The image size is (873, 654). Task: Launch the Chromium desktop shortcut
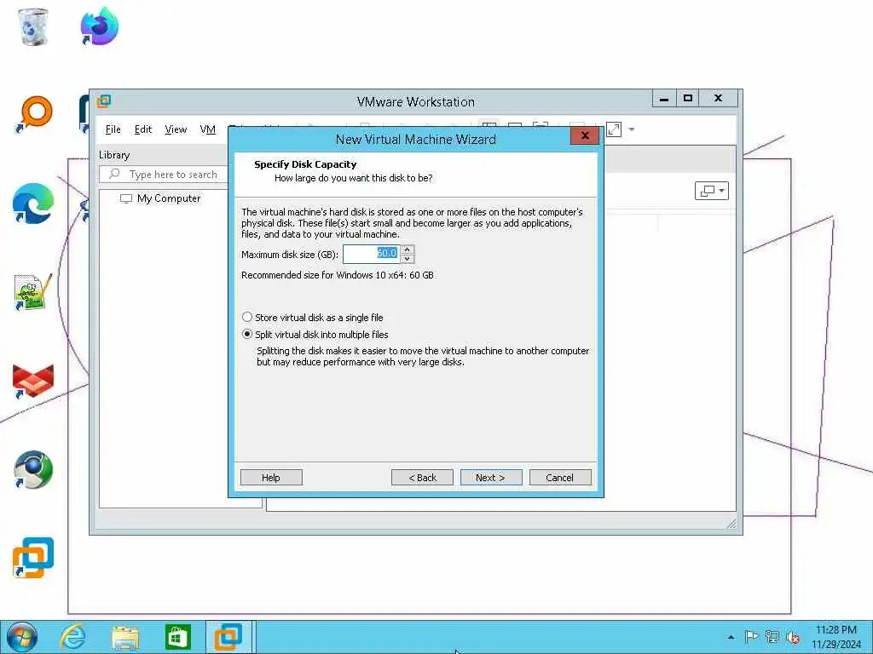click(x=33, y=470)
